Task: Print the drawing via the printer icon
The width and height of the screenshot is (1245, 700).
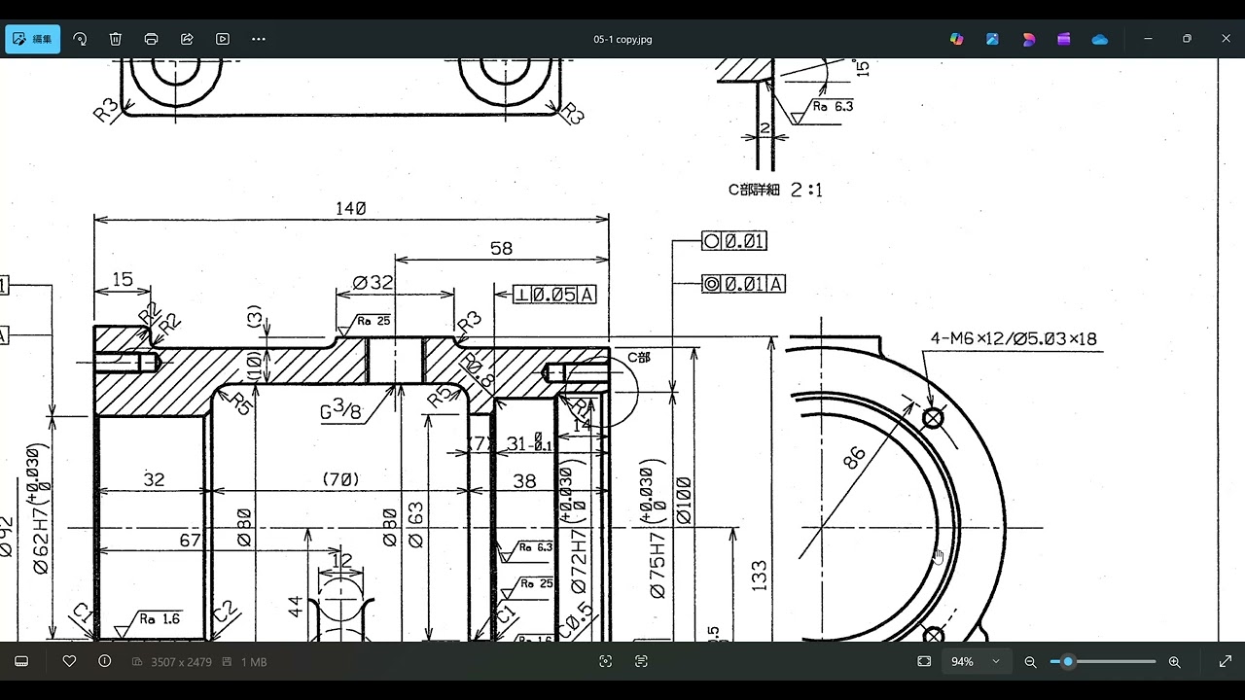Action: point(151,39)
